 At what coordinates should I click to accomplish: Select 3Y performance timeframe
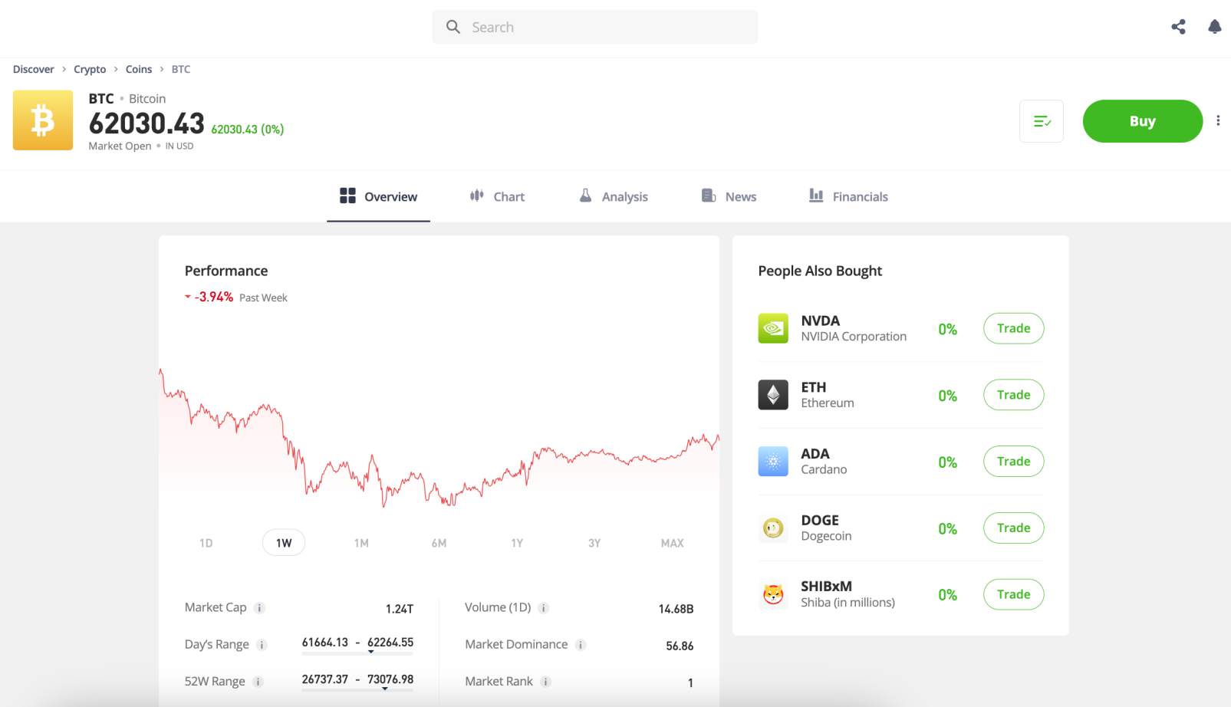[x=594, y=543]
